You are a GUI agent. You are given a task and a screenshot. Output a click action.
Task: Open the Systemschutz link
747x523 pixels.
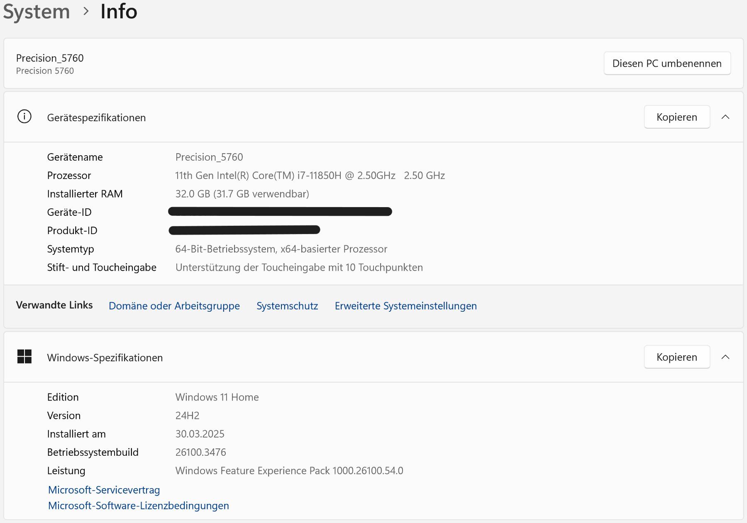(x=287, y=306)
